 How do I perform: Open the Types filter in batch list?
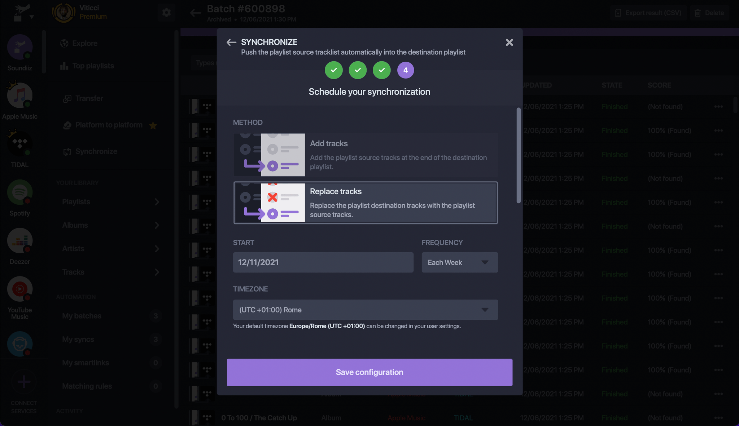(204, 63)
